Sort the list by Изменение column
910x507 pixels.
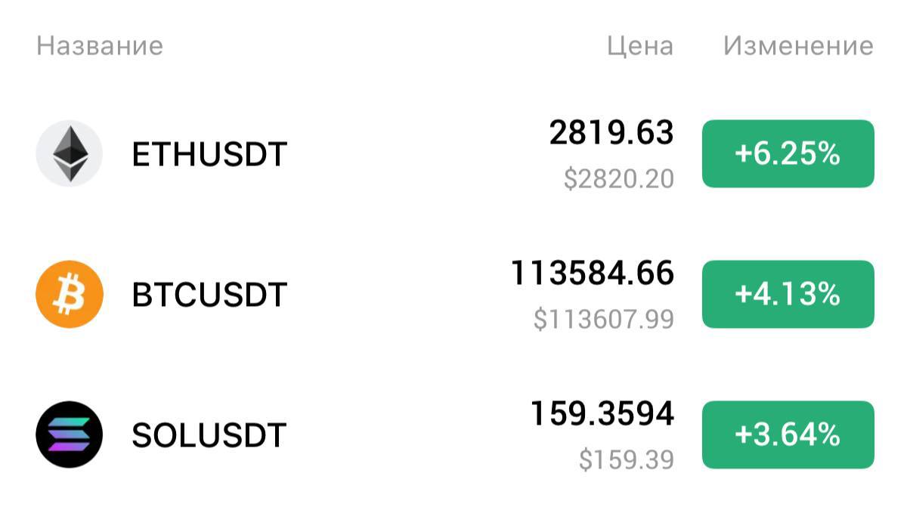pyautogui.click(x=798, y=46)
